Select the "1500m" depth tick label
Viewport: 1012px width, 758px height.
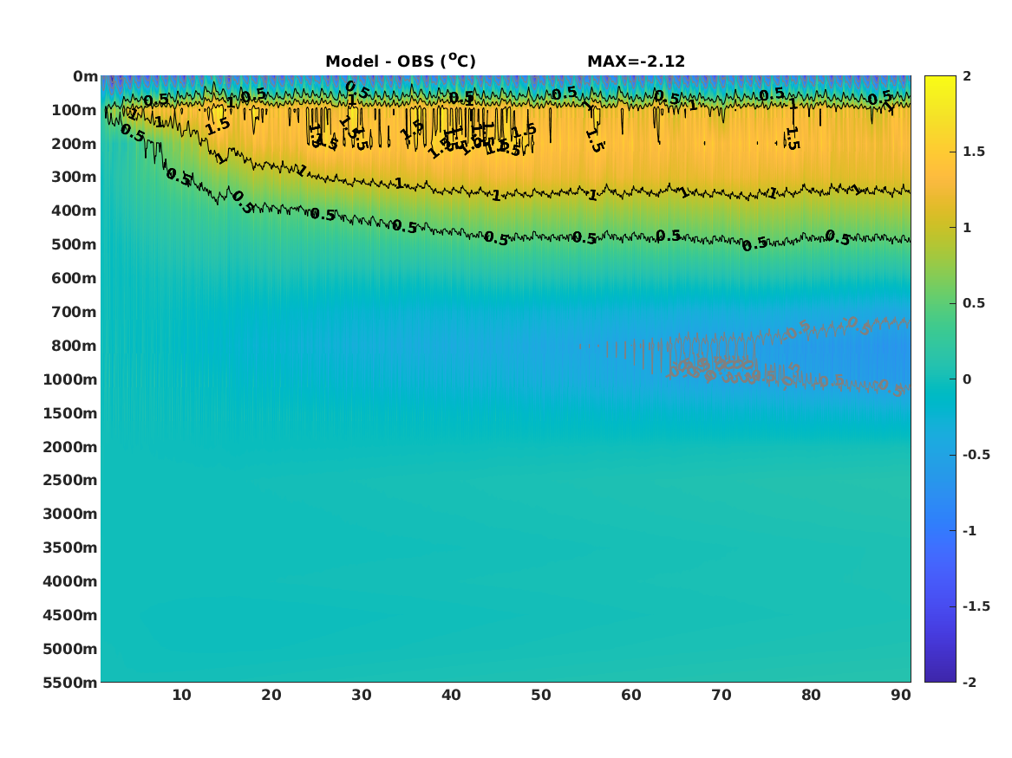(70, 413)
